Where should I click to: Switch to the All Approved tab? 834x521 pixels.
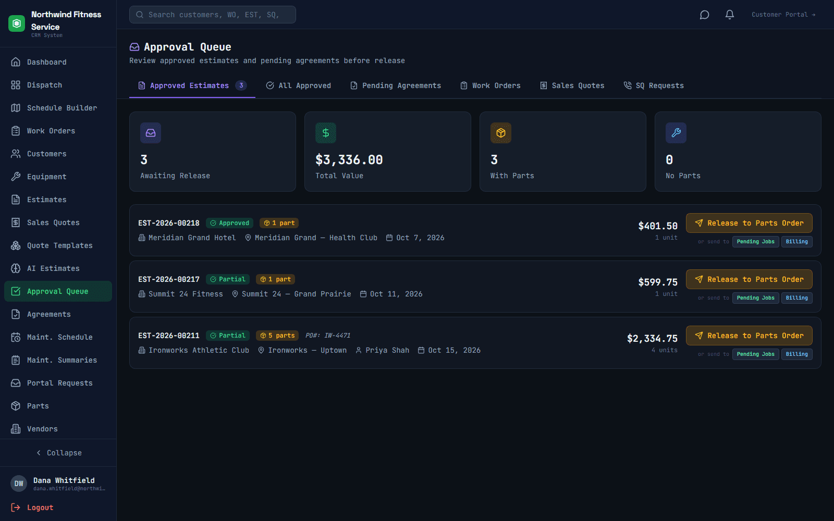[299, 85]
